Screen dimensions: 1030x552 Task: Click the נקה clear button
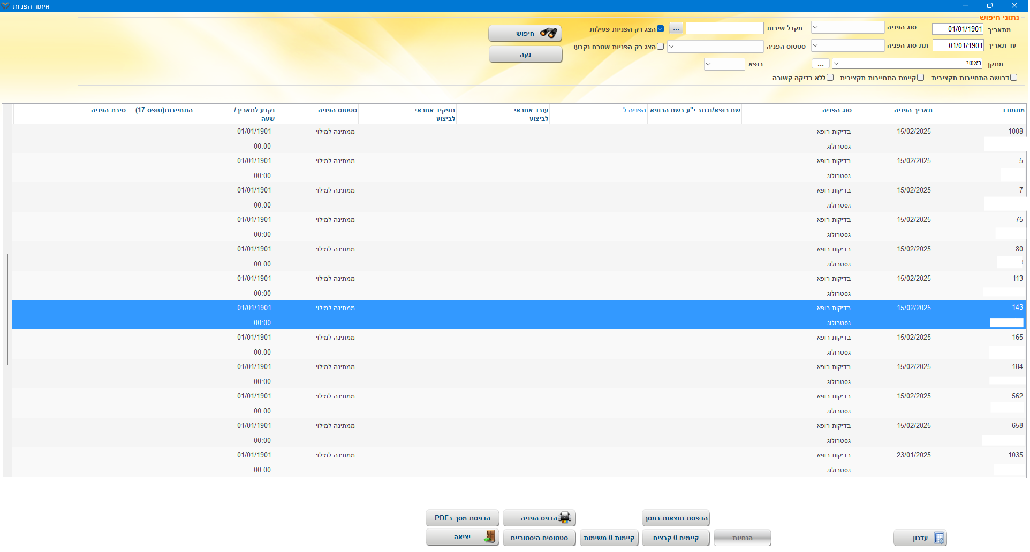click(526, 55)
